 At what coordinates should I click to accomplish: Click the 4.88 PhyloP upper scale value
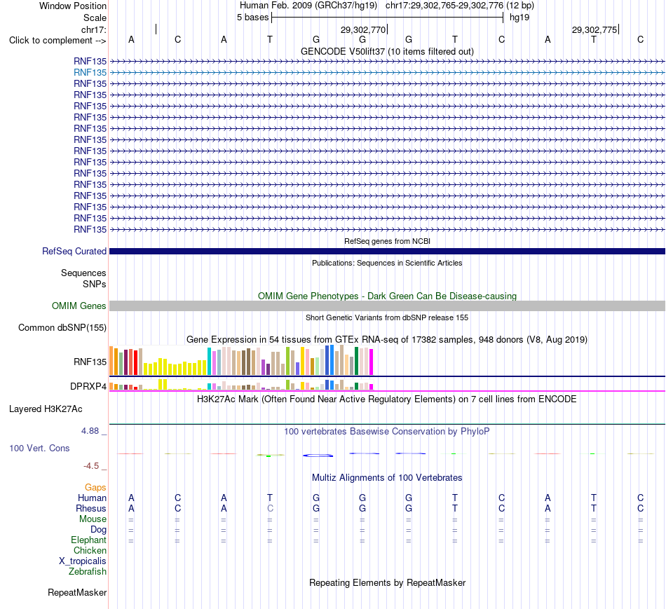[x=90, y=430]
